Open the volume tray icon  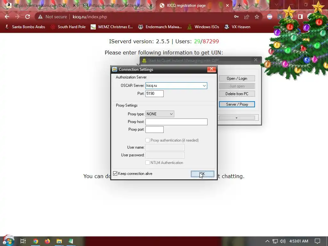pyautogui.click(x=283, y=241)
